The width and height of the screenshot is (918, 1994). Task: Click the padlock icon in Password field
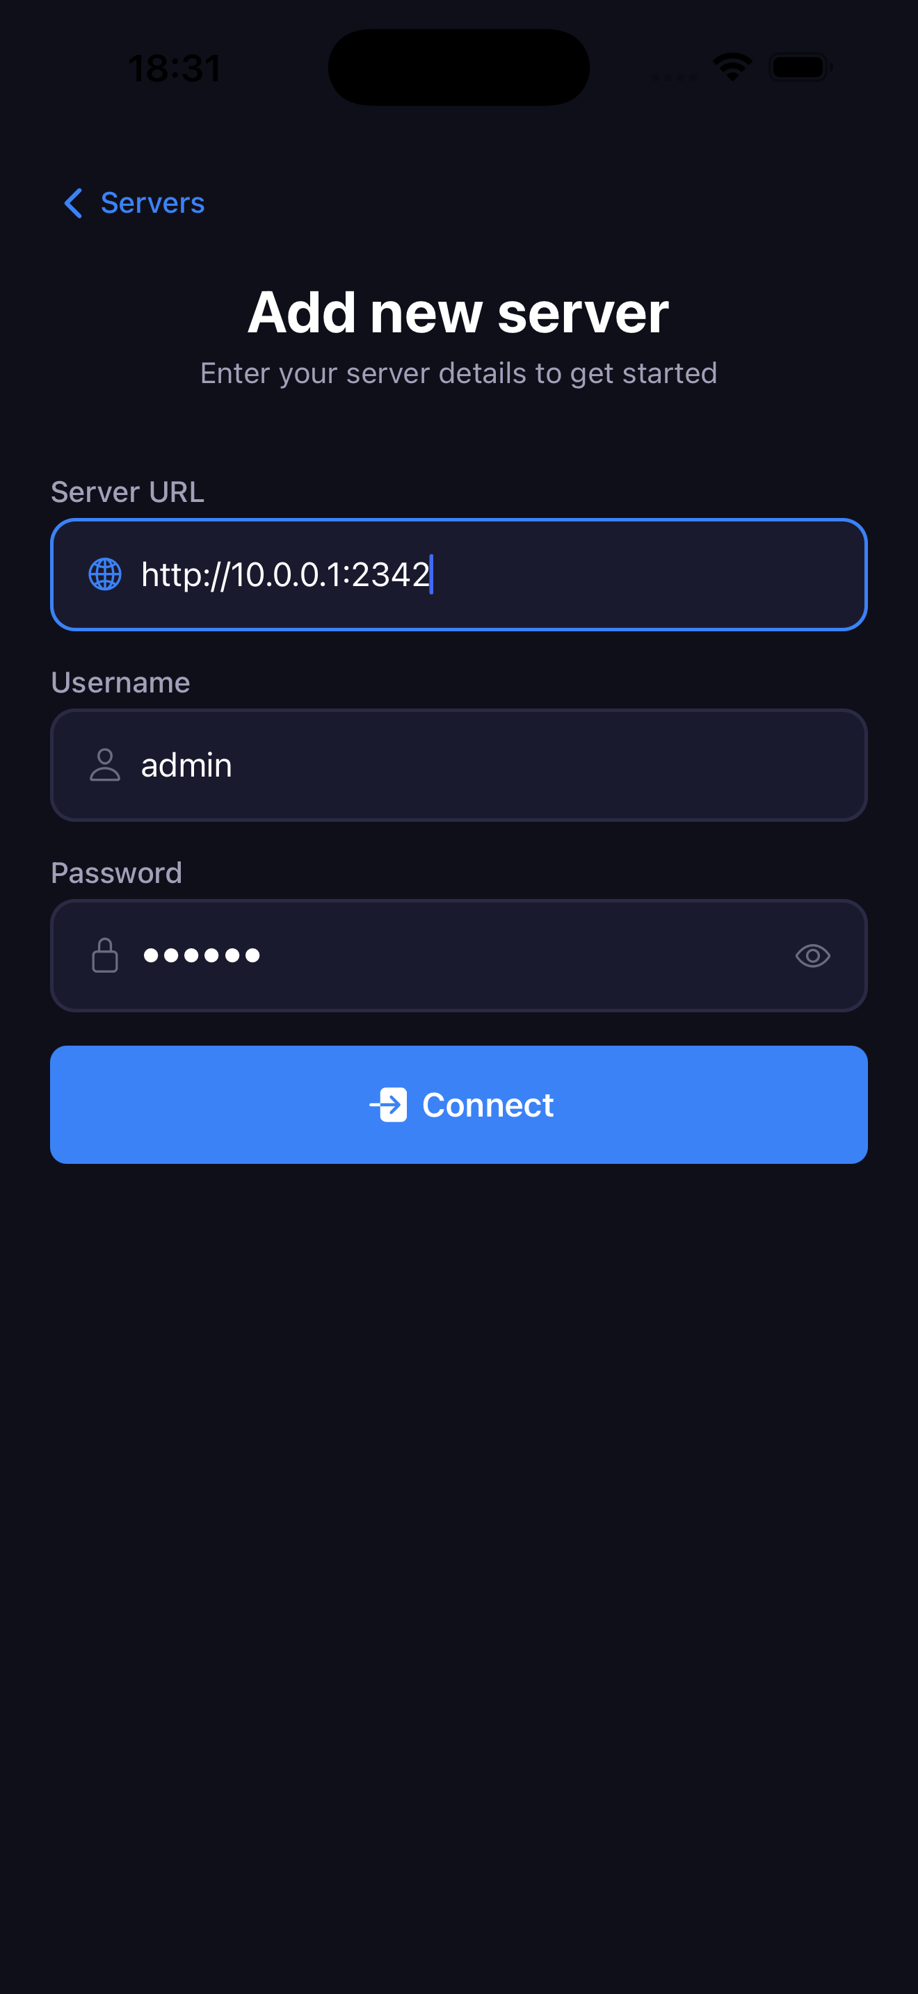click(x=105, y=955)
